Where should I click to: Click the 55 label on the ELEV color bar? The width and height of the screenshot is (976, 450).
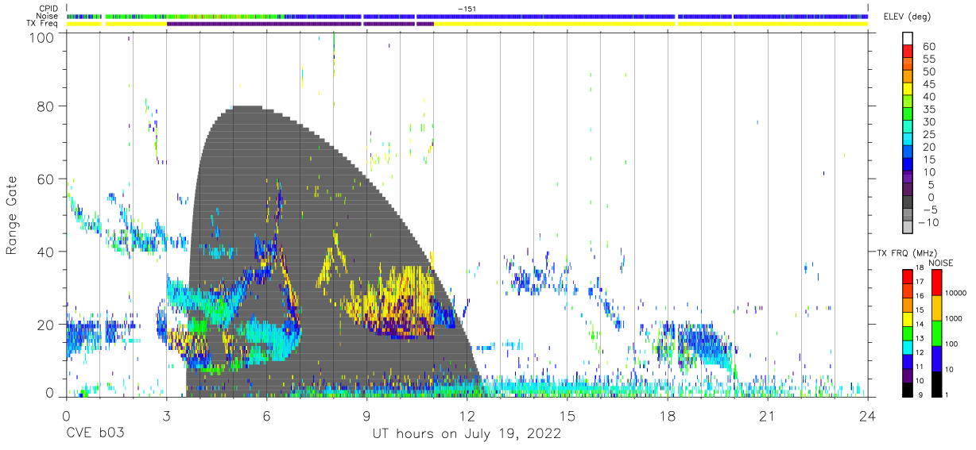(x=930, y=60)
